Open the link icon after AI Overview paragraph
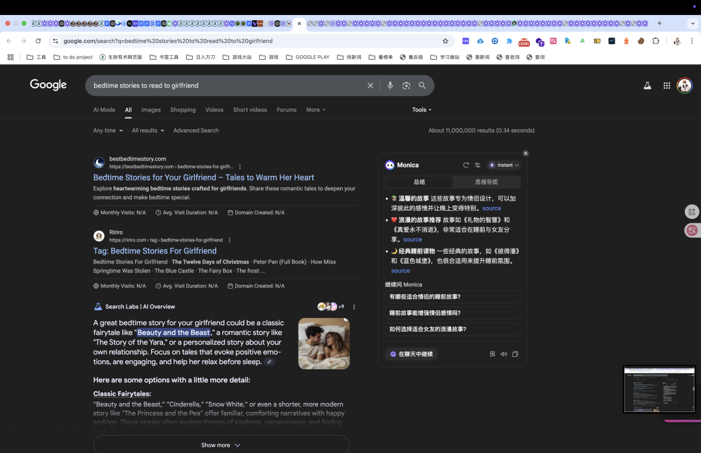The height and width of the screenshot is (453, 701). 269,361
